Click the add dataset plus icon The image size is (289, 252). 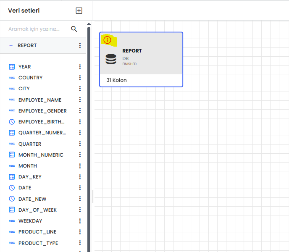pyautogui.click(x=79, y=10)
